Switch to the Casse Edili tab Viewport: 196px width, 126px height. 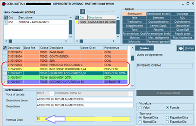tap(182, 29)
